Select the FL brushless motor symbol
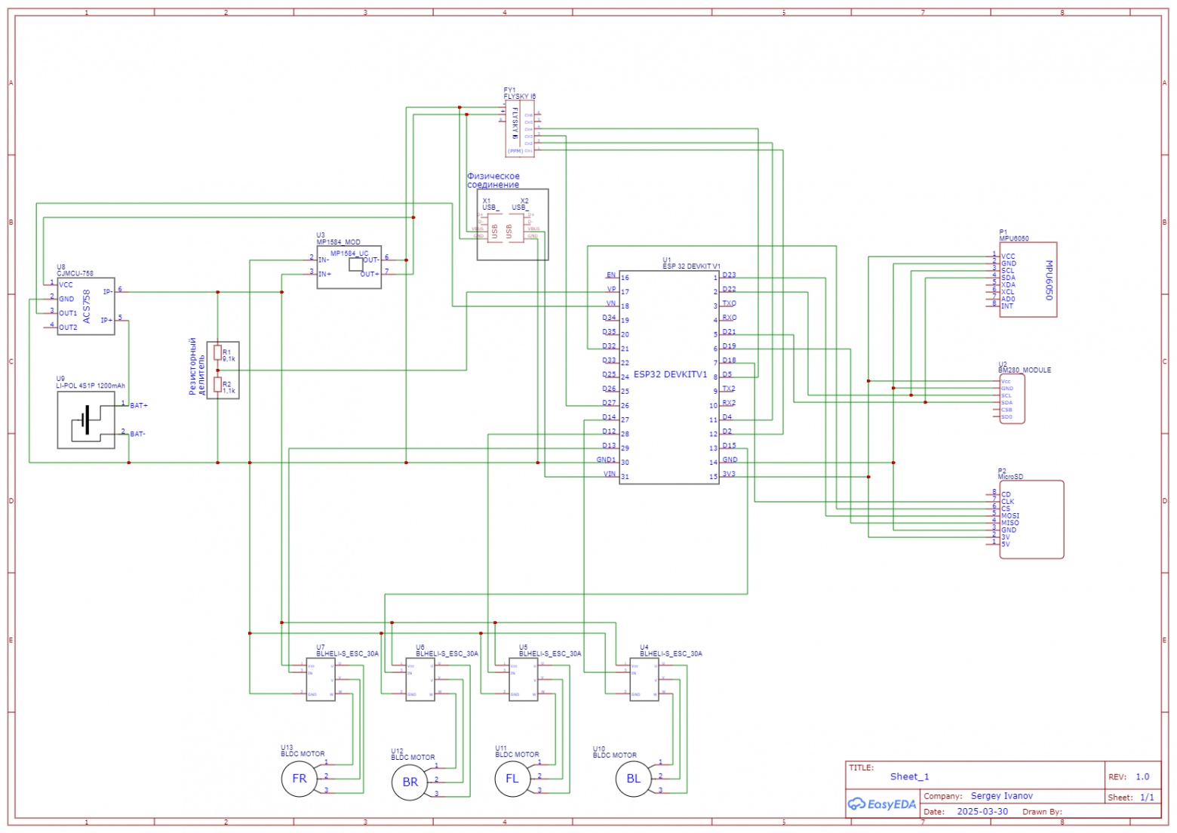Image resolution: width=1177 pixels, height=833 pixels. tap(512, 779)
